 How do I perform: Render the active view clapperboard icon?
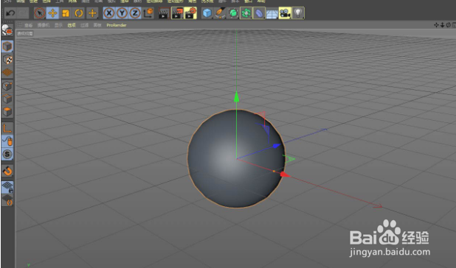coord(164,13)
